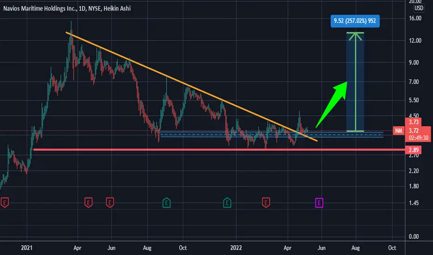Click the 02:49:30 countdown timer
The image size is (433, 255).
click(x=418, y=138)
